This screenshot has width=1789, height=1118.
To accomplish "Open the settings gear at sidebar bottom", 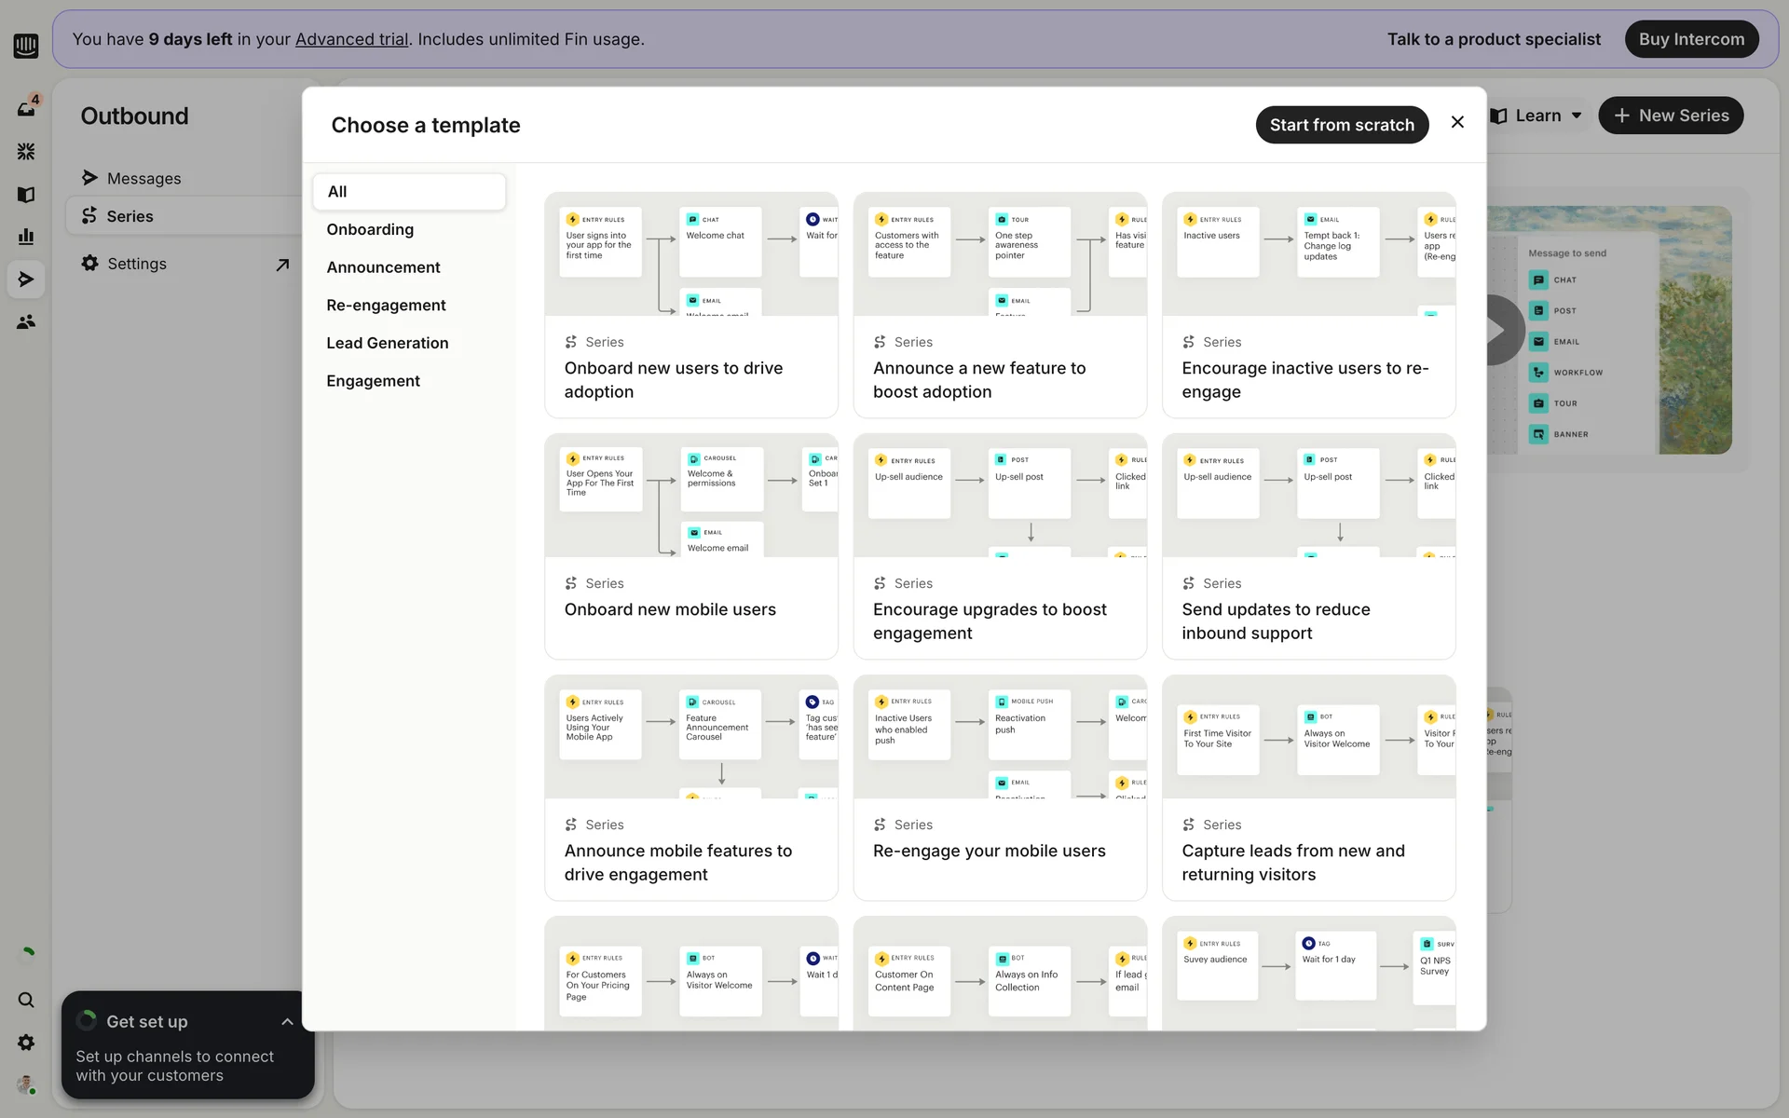I will [26, 1043].
